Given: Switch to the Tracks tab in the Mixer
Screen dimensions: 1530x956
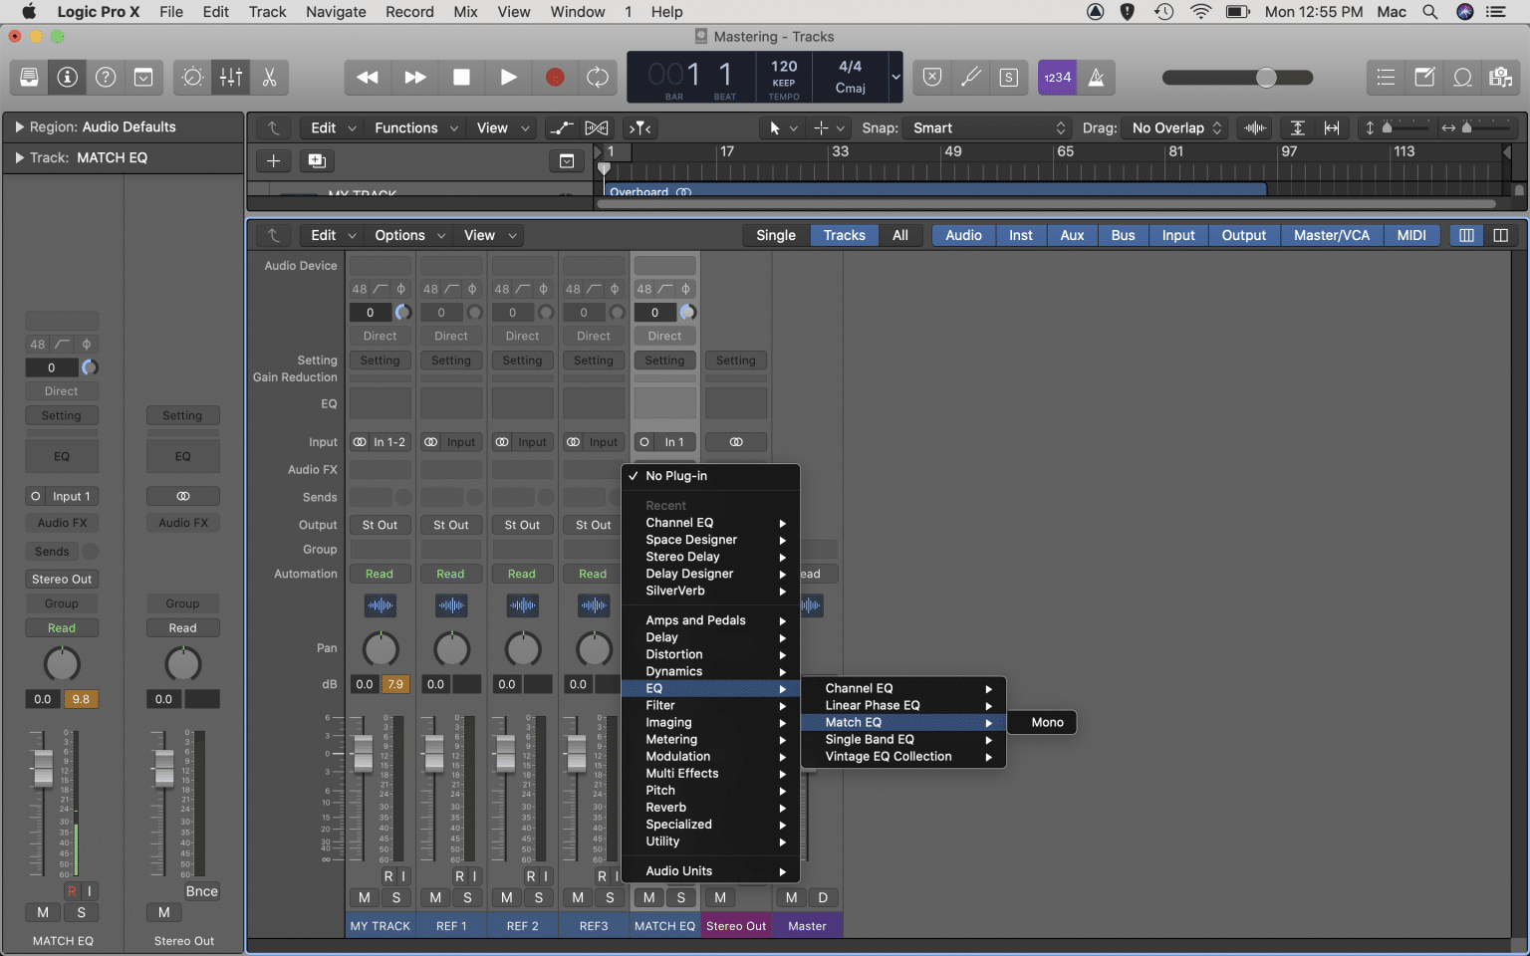Looking at the screenshot, I should (x=844, y=235).
